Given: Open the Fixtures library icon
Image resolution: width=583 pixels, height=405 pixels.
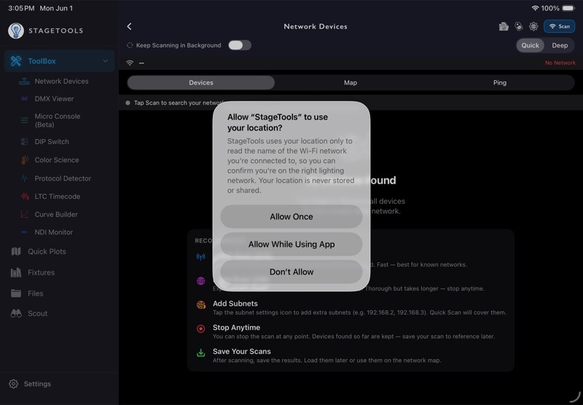Looking at the screenshot, I should point(16,272).
